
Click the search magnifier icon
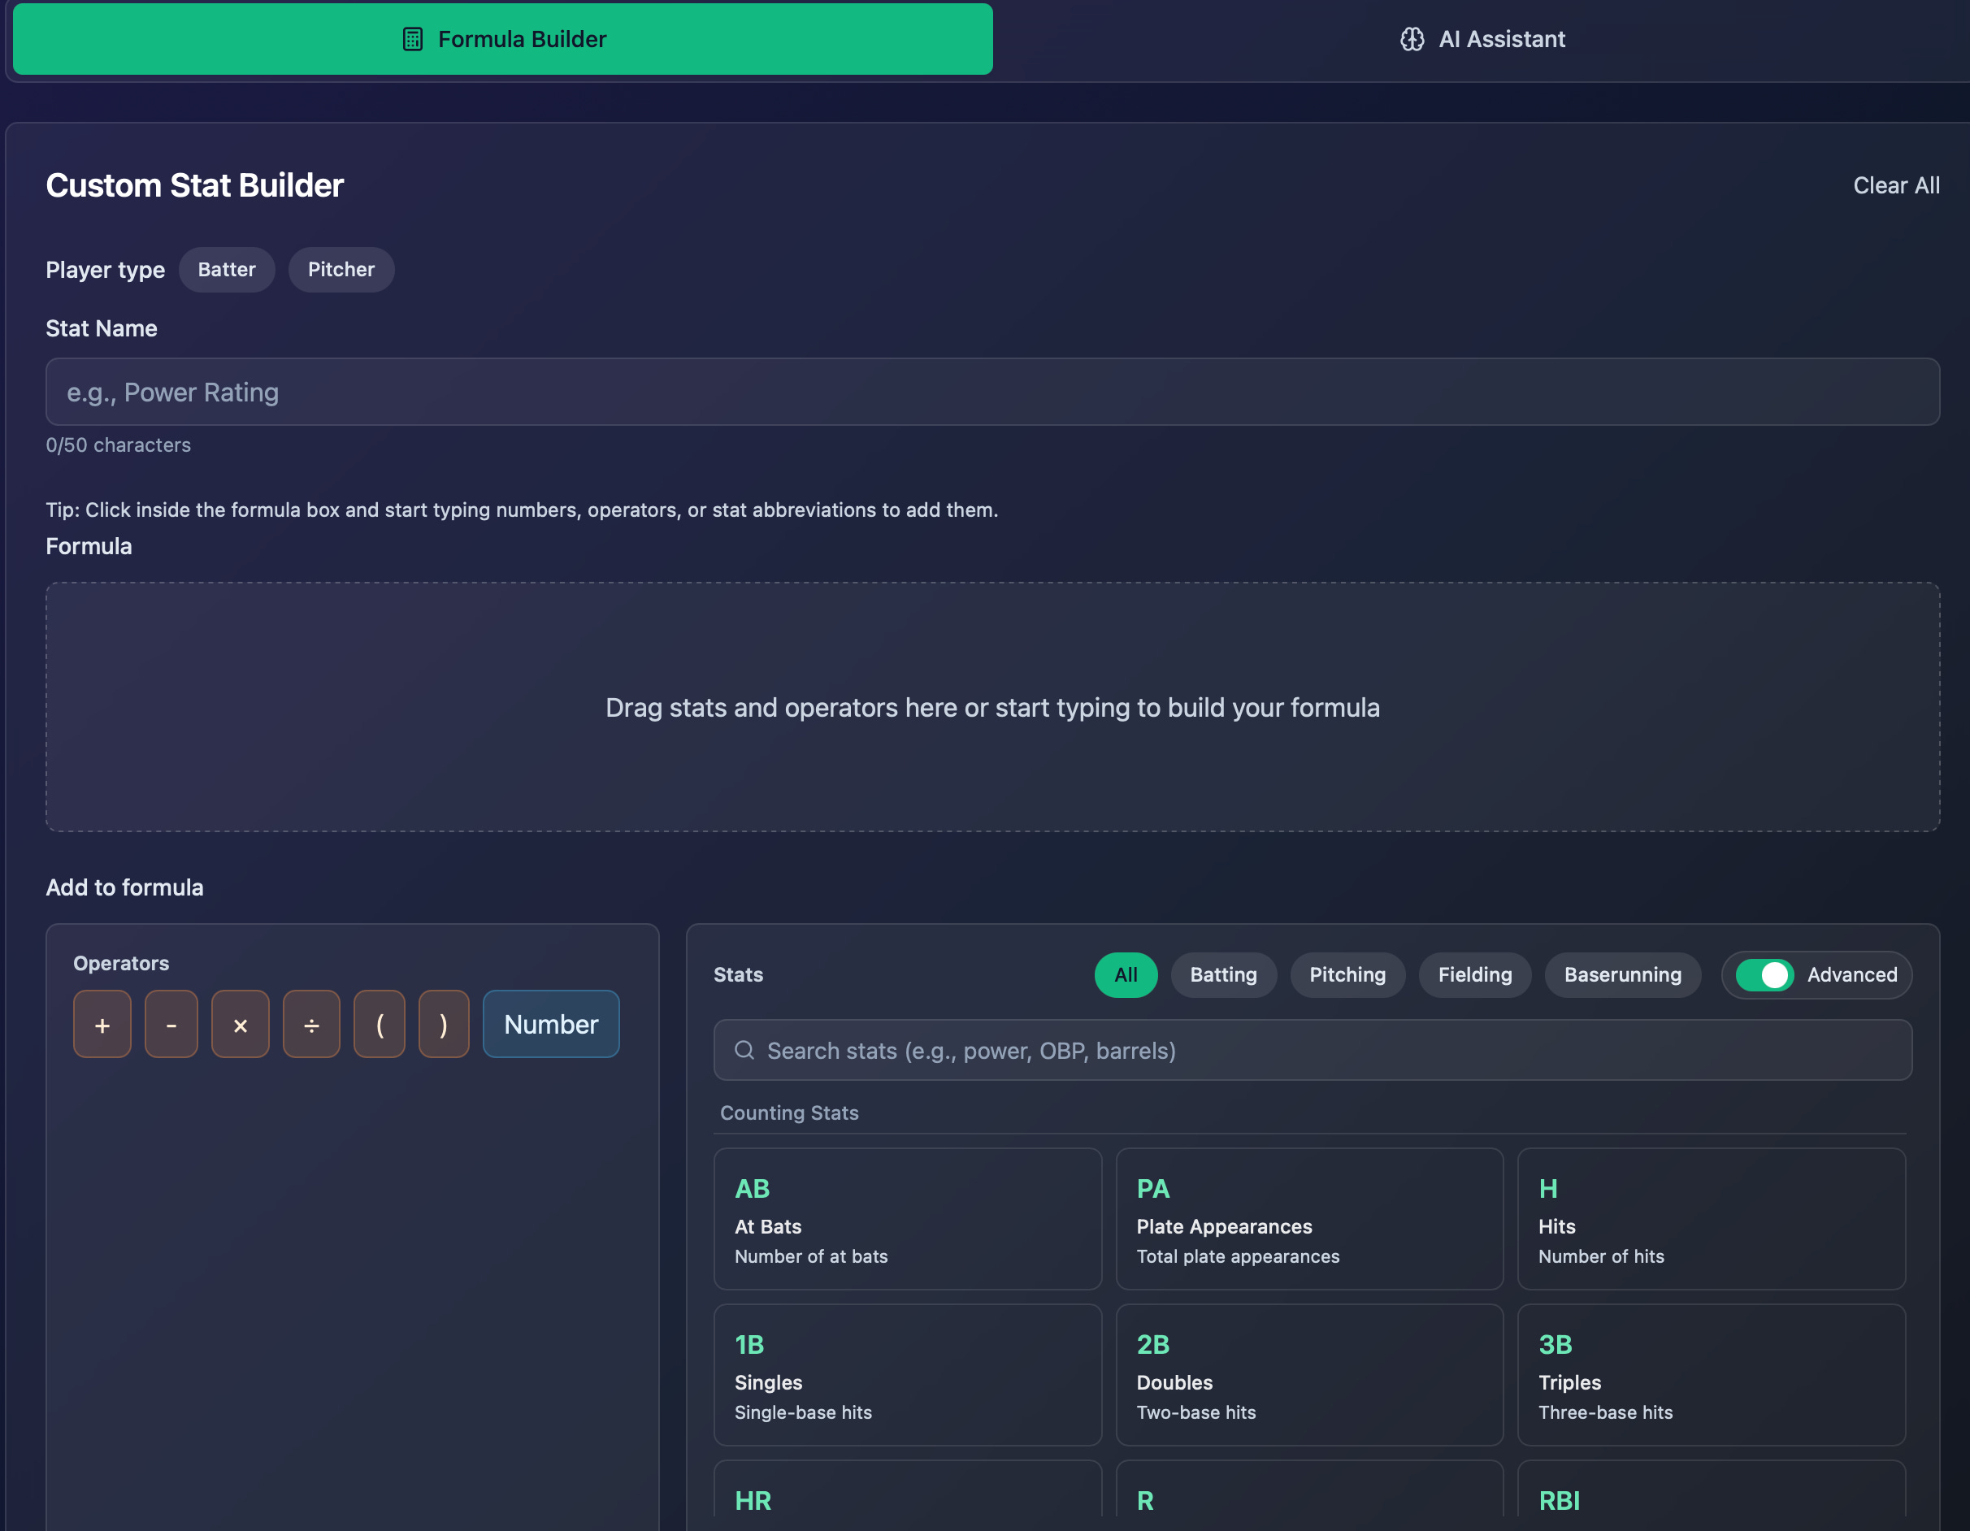(x=744, y=1050)
